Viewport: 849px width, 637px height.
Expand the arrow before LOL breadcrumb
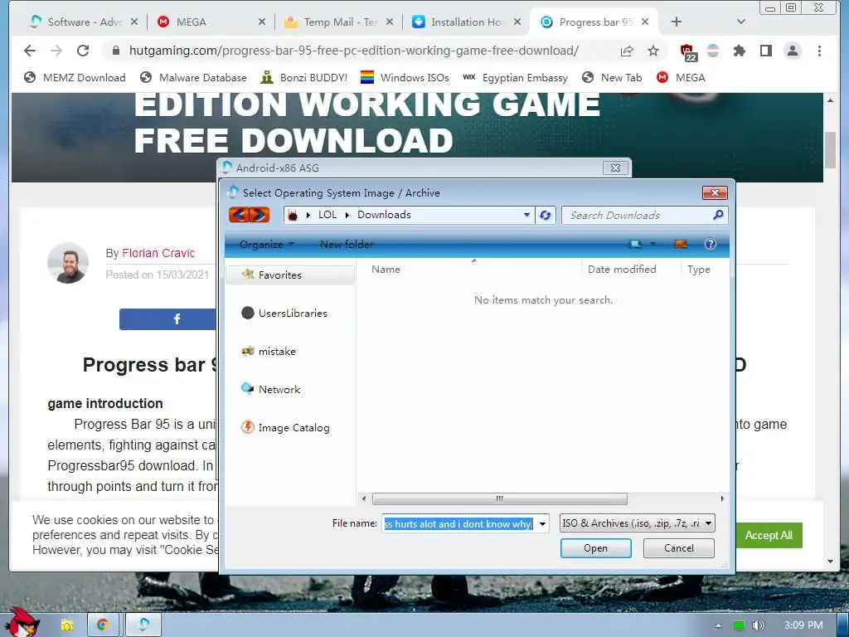coord(308,215)
